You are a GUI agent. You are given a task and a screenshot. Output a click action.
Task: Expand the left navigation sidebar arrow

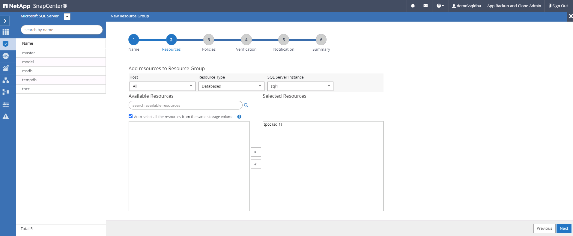(5, 21)
